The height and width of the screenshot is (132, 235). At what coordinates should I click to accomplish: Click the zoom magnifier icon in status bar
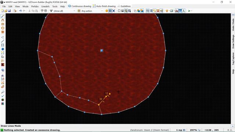[199, 130]
